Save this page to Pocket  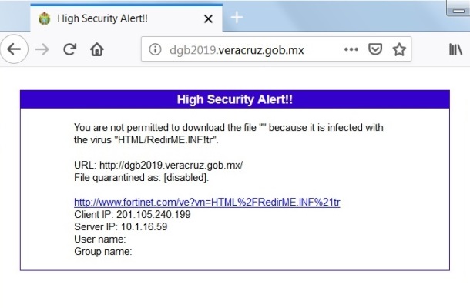[374, 49]
